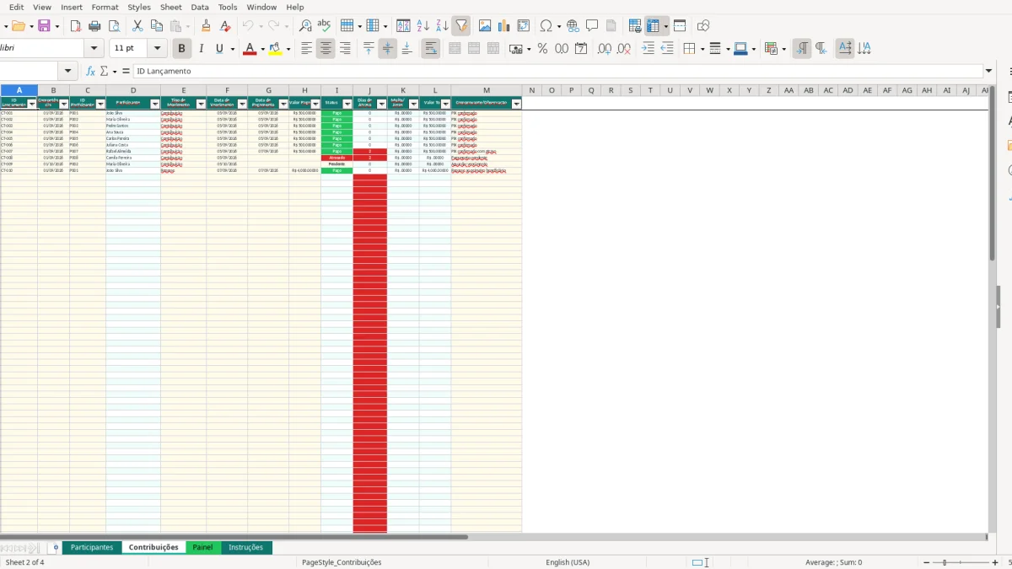Click the PageStyle_Contribuições status field
Viewport: 1012px width, 569px height.
(342, 562)
